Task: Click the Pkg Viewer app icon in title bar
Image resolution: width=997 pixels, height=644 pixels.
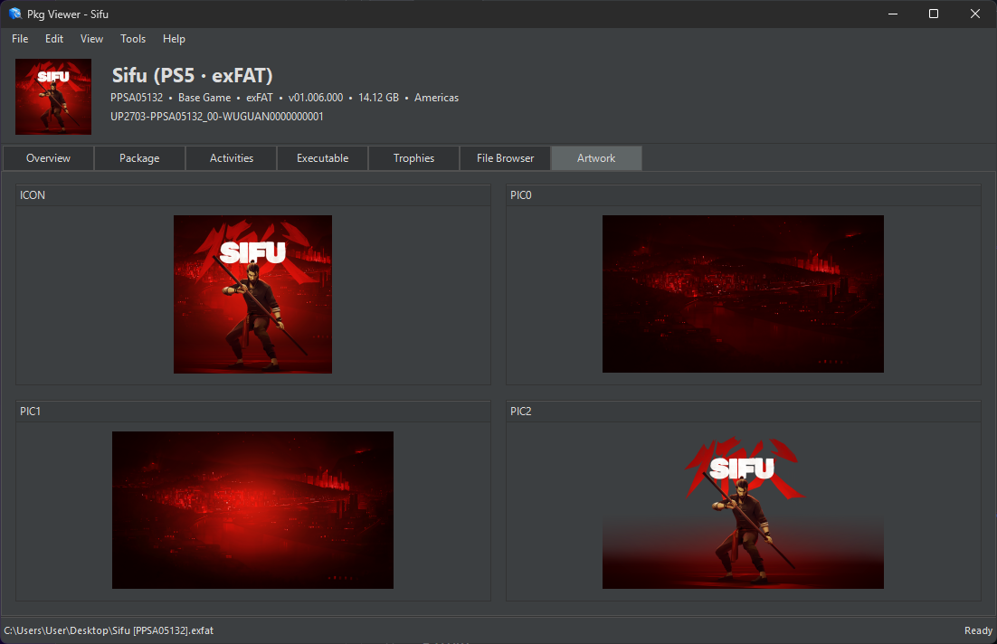Action: coord(14,14)
